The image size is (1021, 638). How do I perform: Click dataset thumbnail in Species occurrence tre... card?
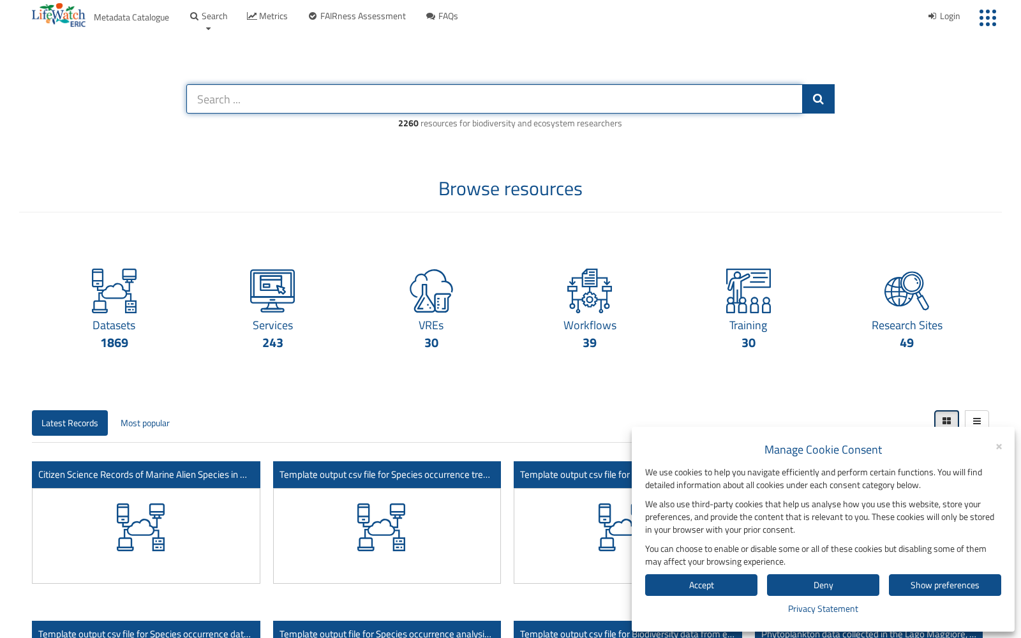[x=382, y=528]
